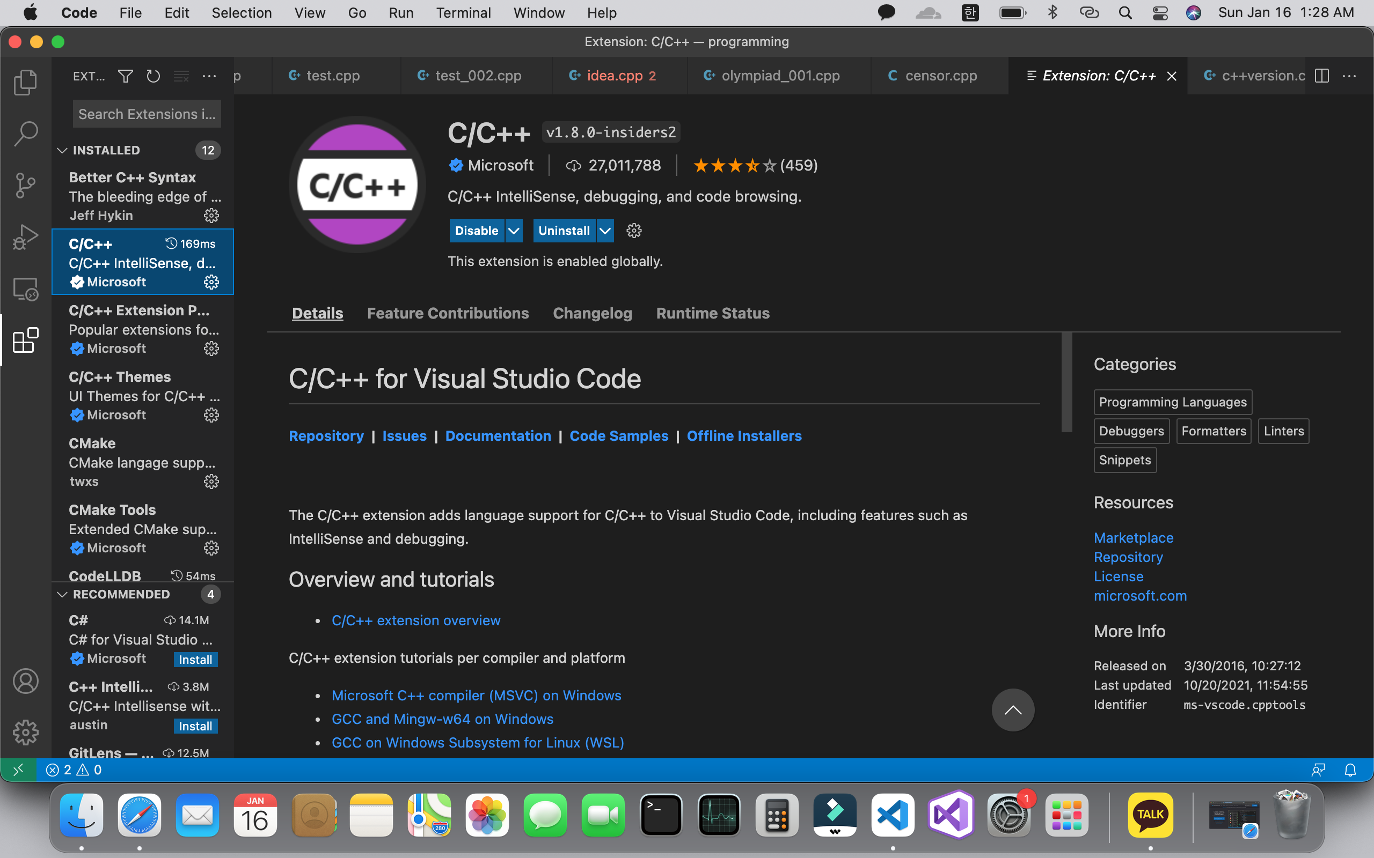The height and width of the screenshot is (858, 1374).
Task: Open GCC and Mingw-w64 on Windows link
Action: coord(442,719)
